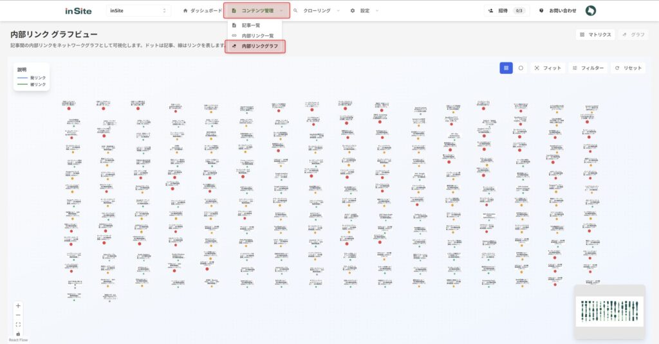Open the inSite site selector dropdown

click(x=138, y=11)
